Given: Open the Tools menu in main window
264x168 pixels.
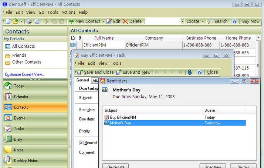Looking at the screenshot, I should click(x=53, y=12).
